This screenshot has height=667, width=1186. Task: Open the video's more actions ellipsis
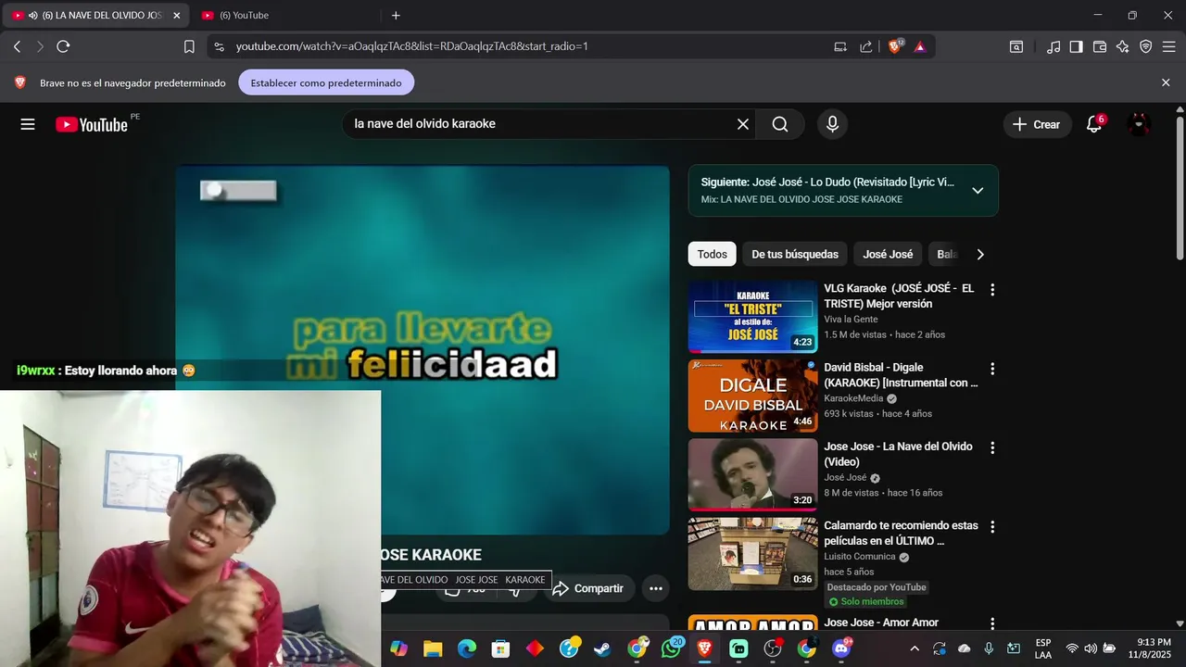pos(656,588)
